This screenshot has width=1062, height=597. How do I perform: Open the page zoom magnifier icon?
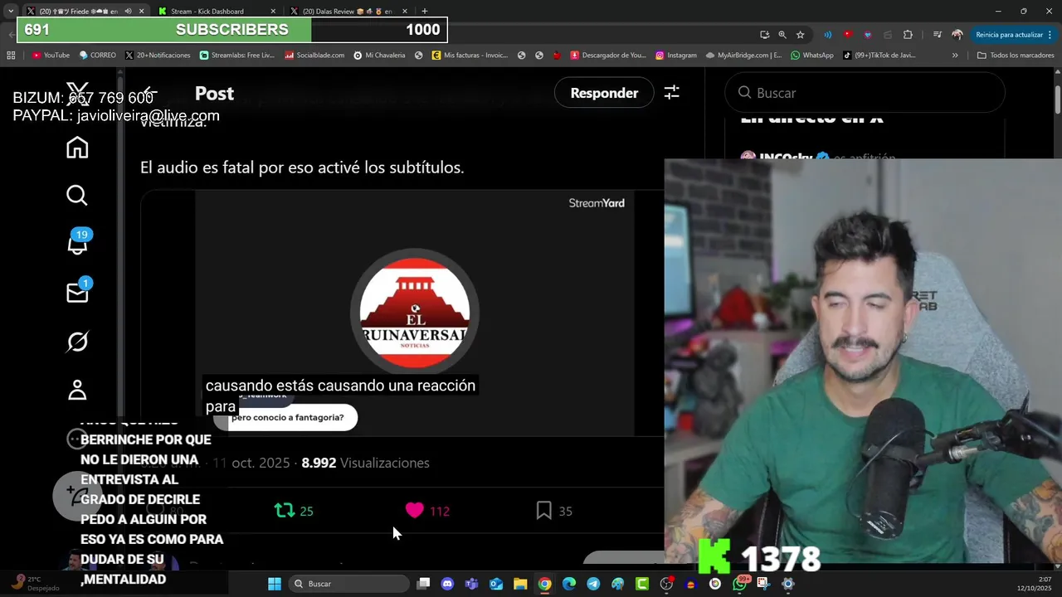pos(782,35)
